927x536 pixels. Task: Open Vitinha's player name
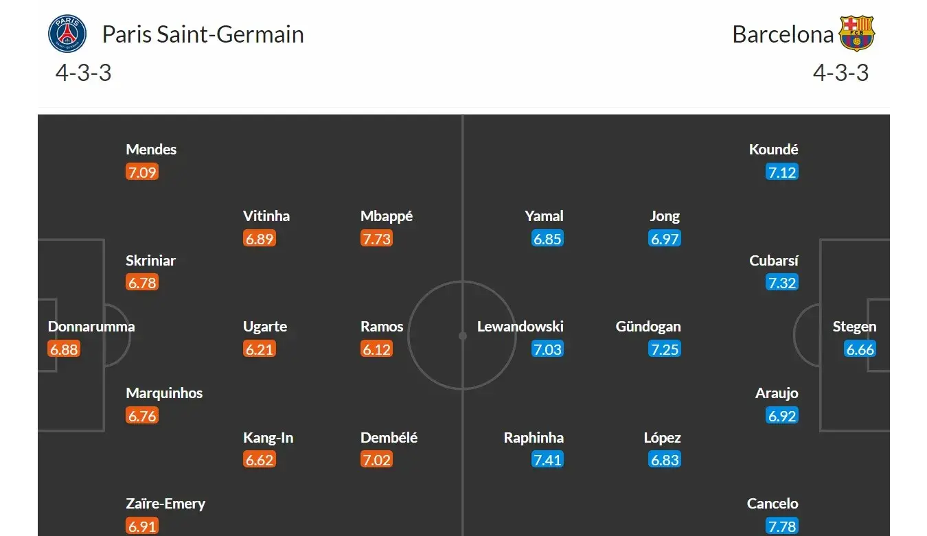coord(266,216)
